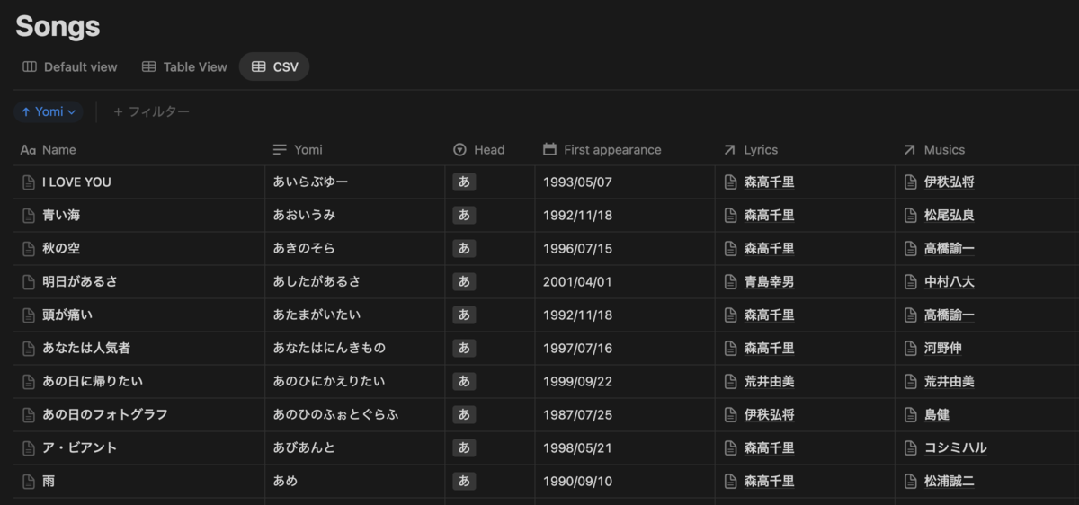Click the Songs database title
The image size is (1079, 505).
tap(58, 26)
